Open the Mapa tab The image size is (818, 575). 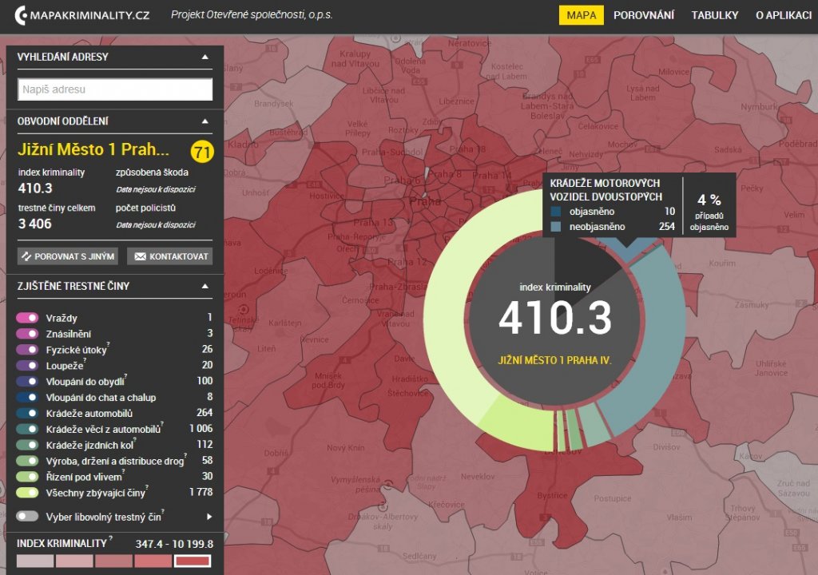pos(582,15)
